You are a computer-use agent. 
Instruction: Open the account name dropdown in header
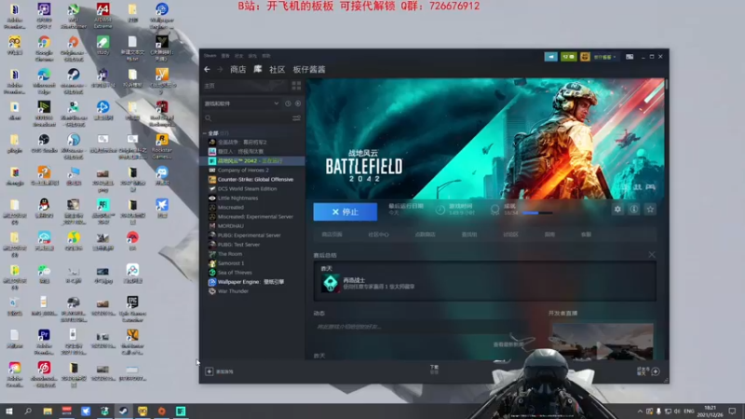pos(604,57)
